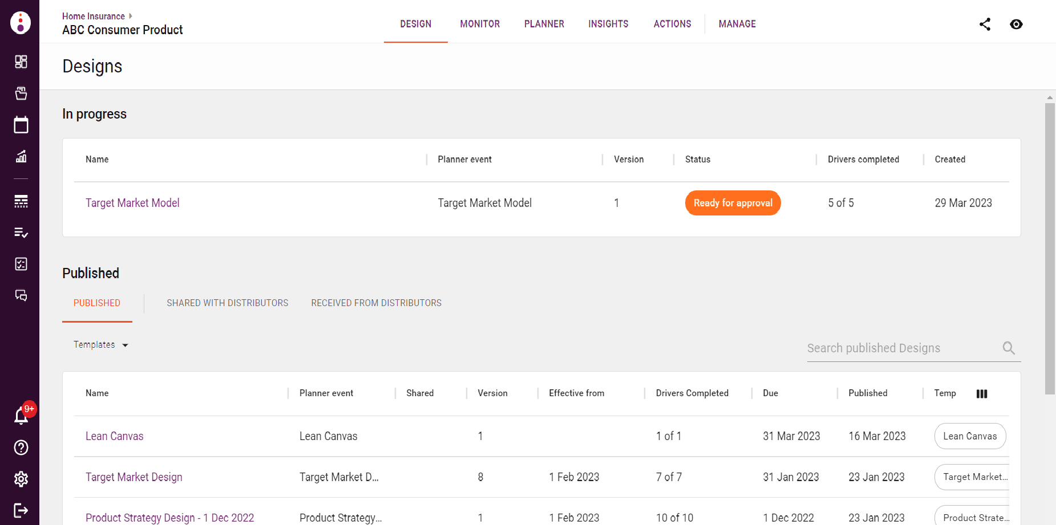The height and width of the screenshot is (525, 1056).
Task: Click the logout icon in sidebar
Action: (x=21, y=510)
